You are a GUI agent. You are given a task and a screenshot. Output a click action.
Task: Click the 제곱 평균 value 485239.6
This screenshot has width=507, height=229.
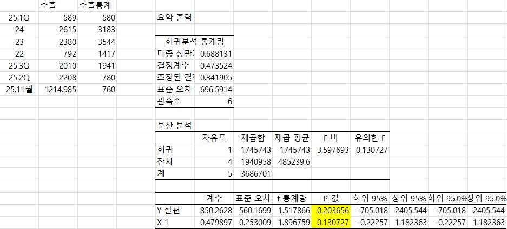[x=292, y=161]
